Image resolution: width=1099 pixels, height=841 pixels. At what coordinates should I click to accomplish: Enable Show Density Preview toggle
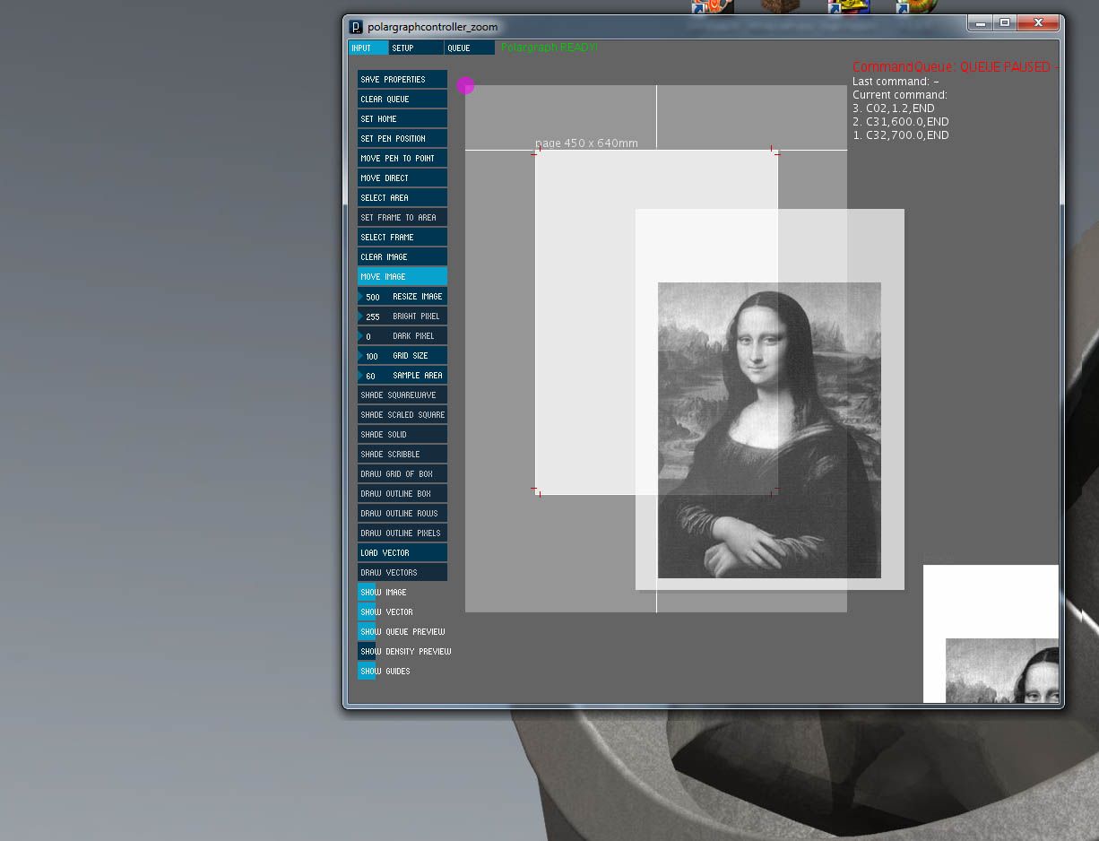[367, 651]
